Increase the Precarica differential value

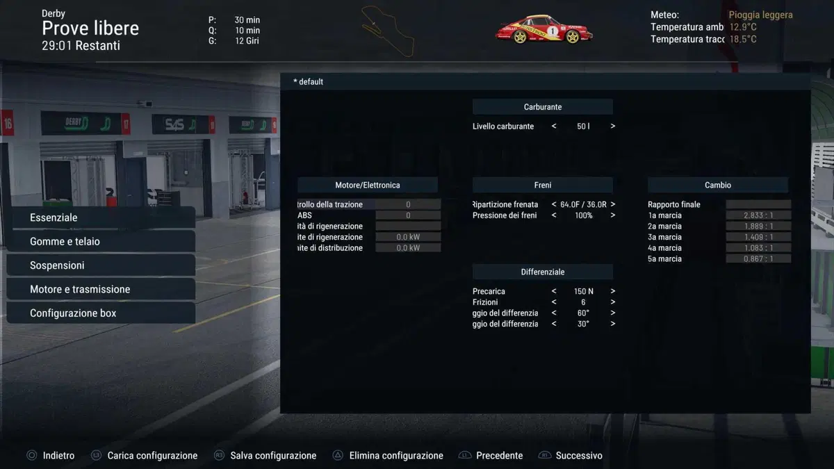(612, 292)
